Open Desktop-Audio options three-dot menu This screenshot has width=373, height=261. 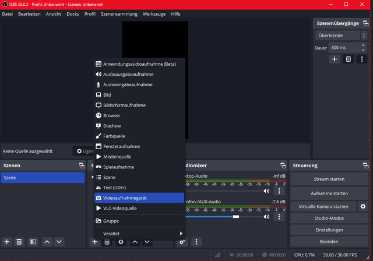tap(279, 191)
